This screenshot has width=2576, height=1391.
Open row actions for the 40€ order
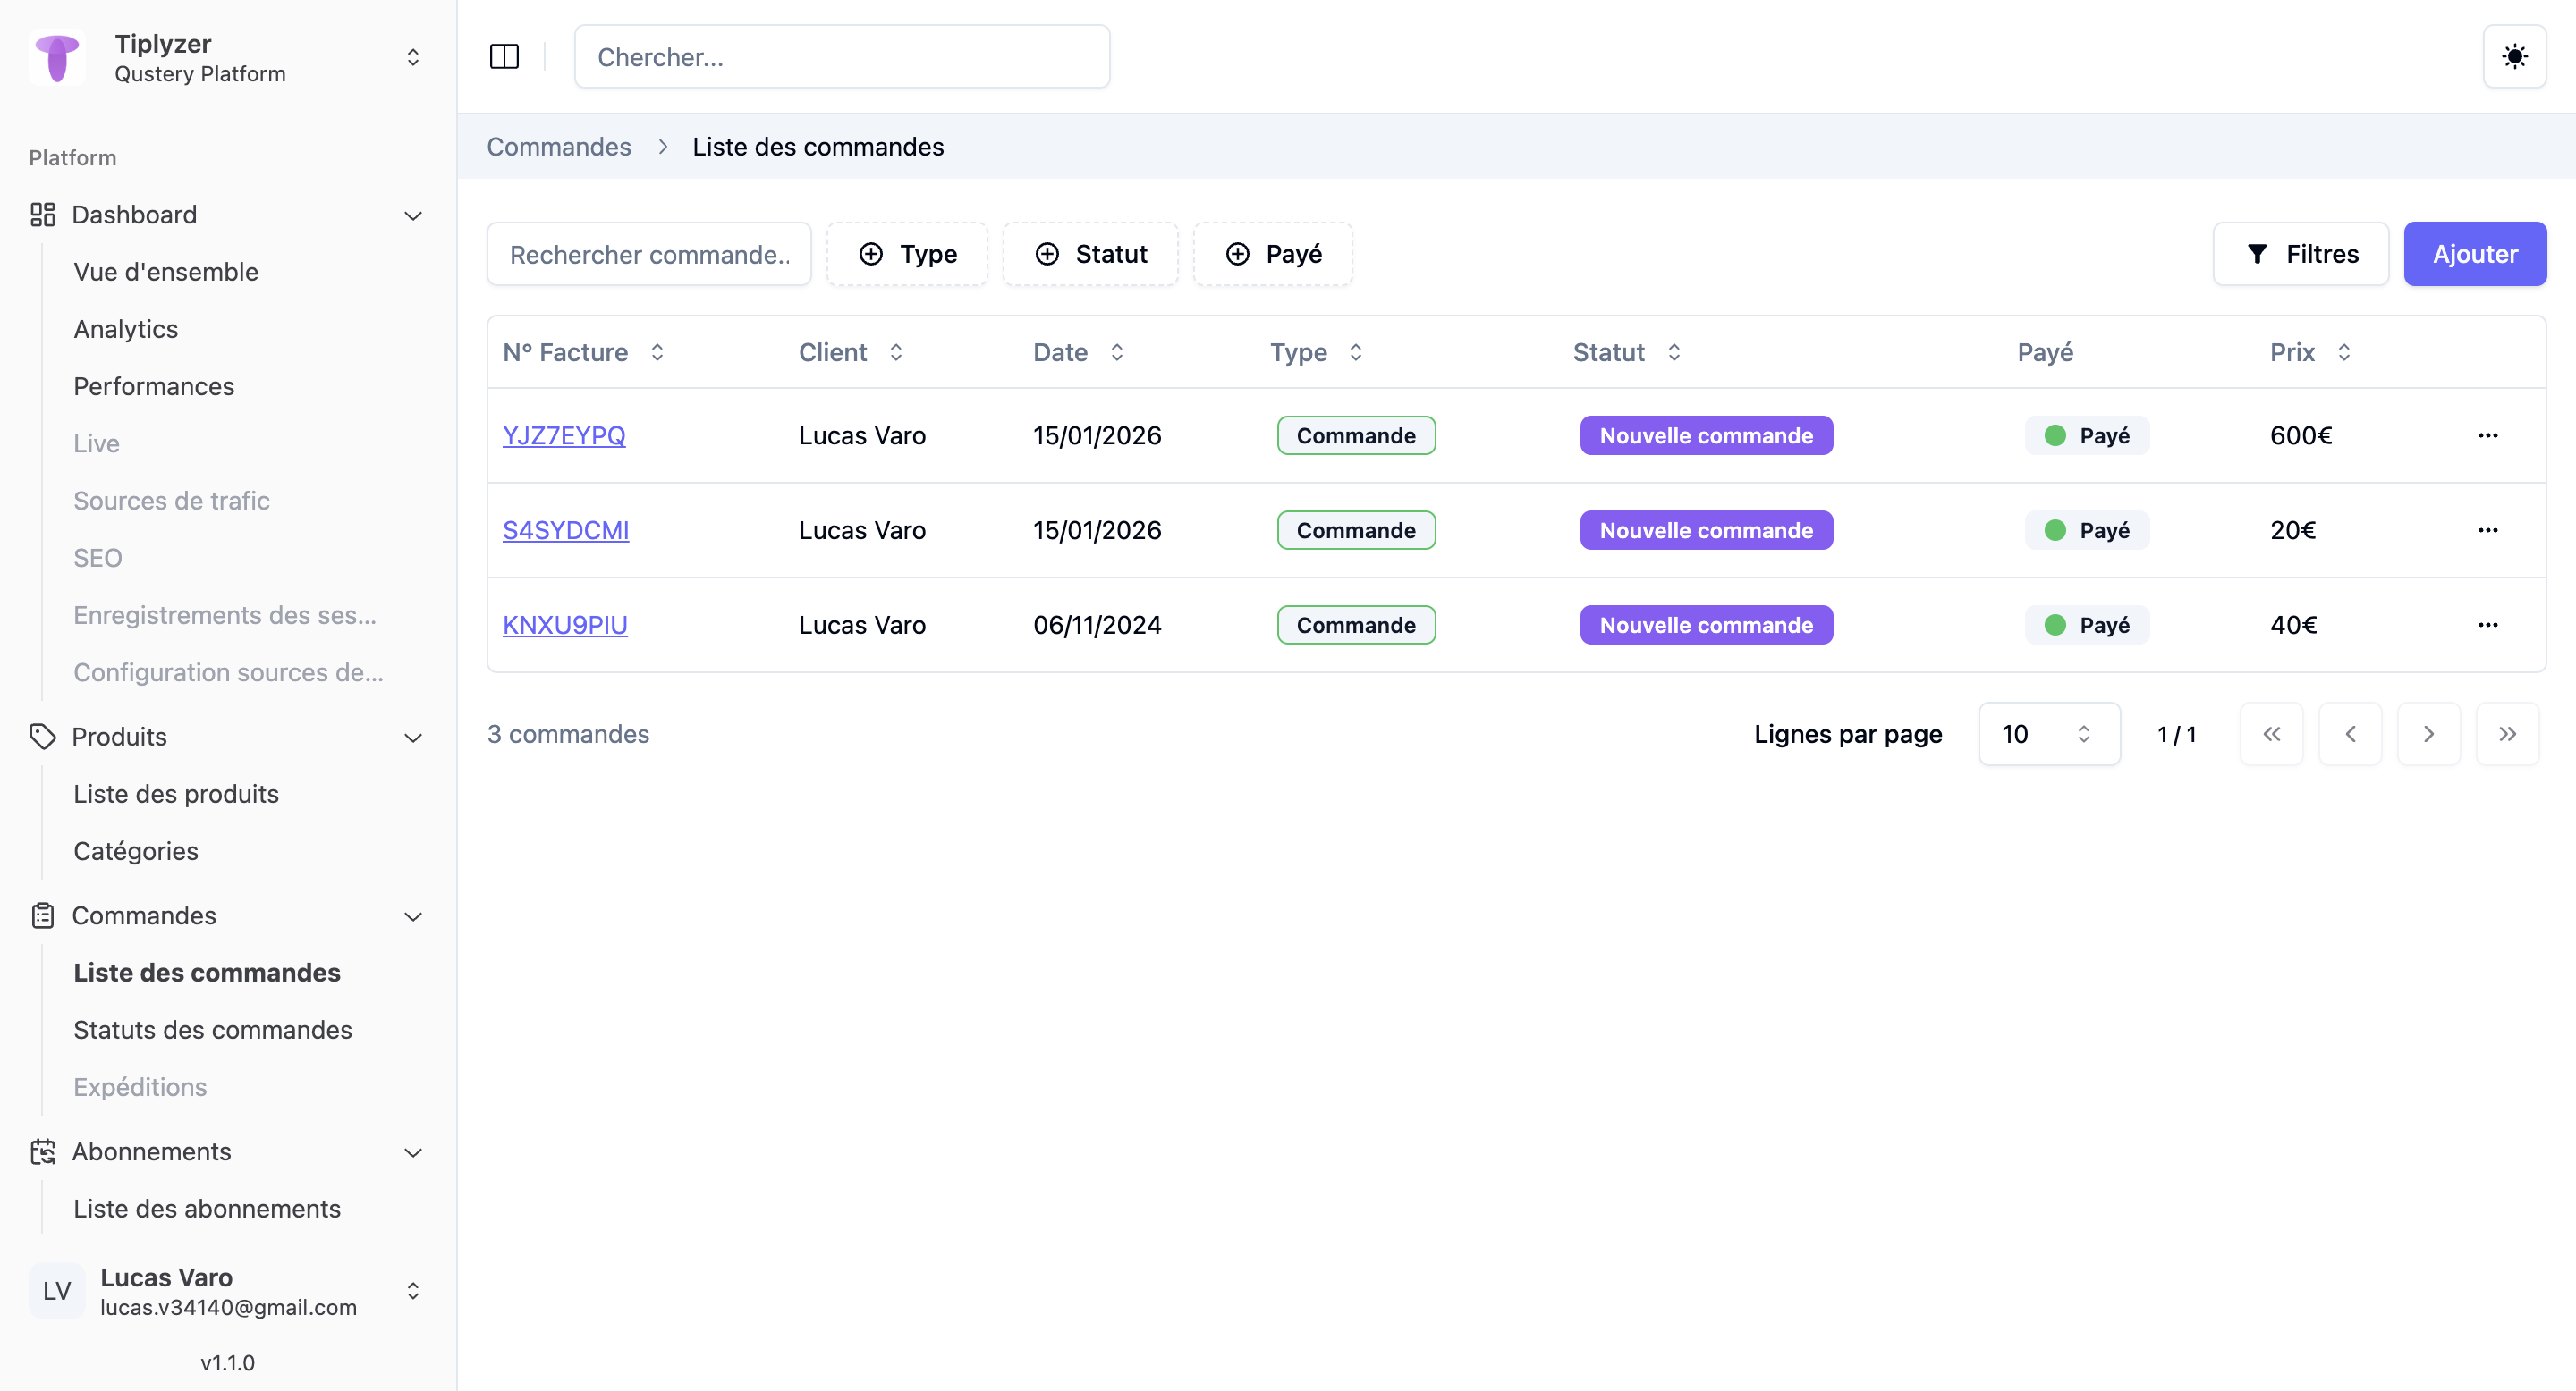pyautogui.click(x=2487, y=625)
